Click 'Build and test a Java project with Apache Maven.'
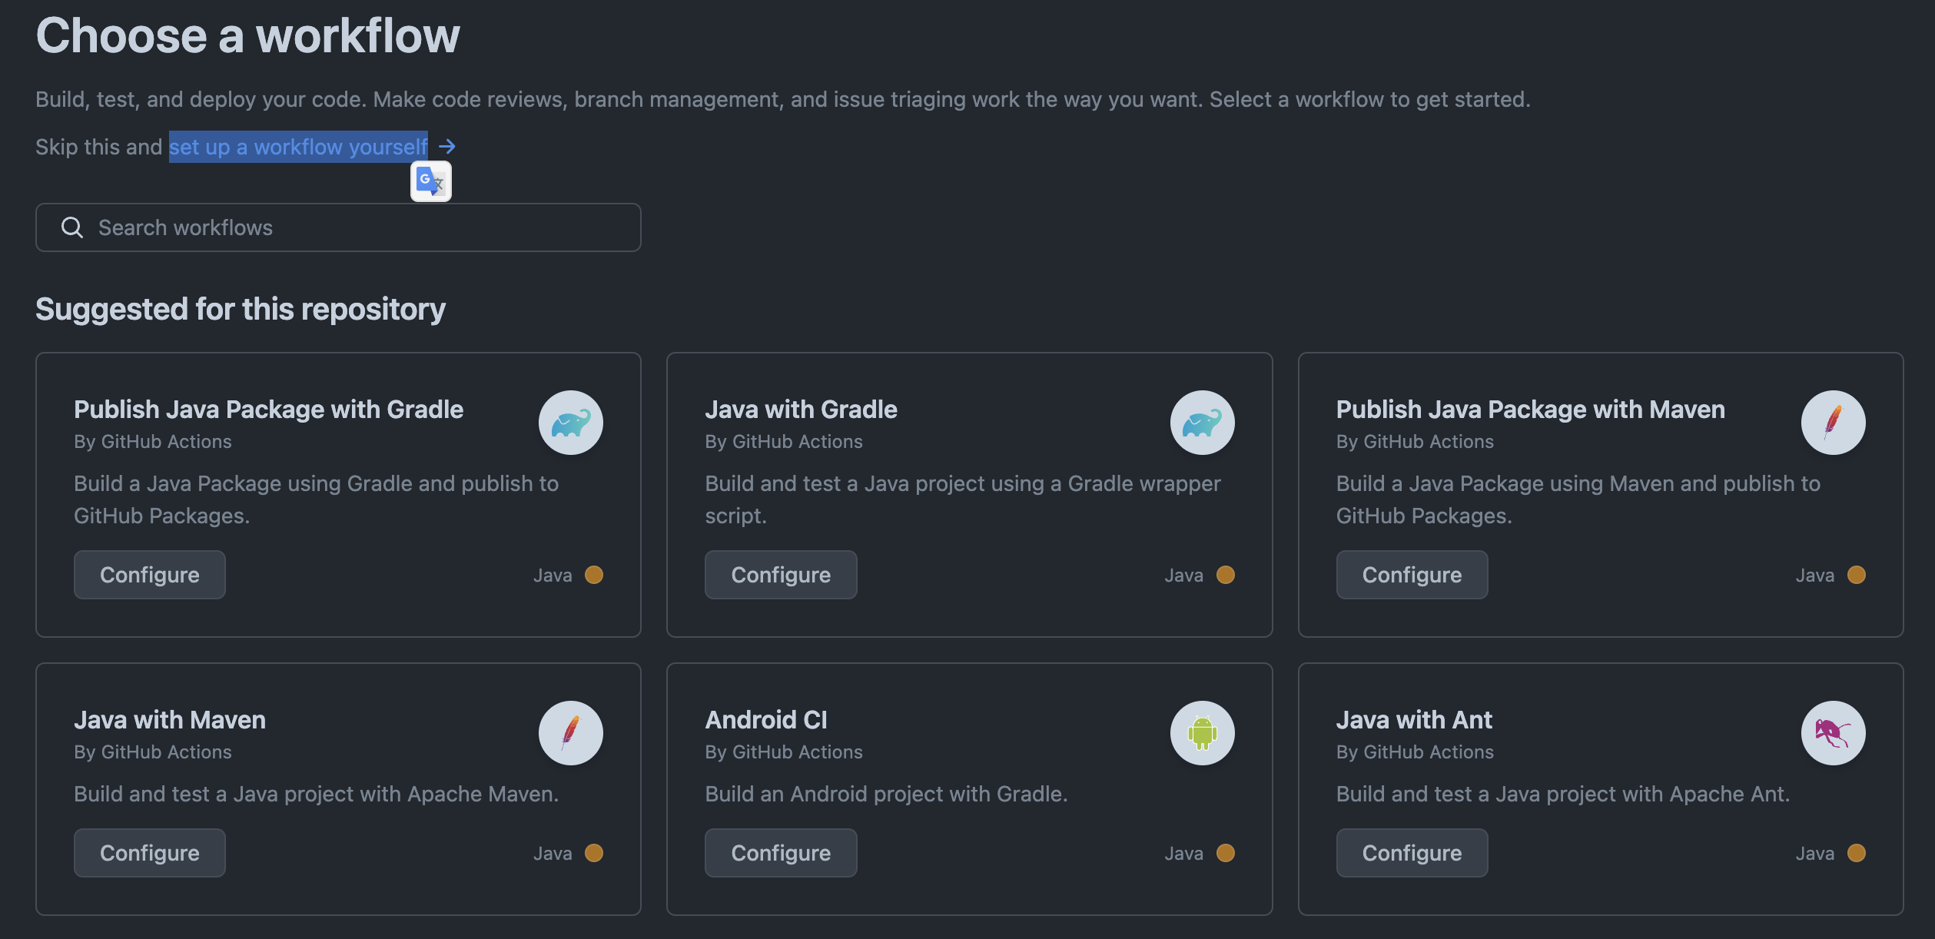 (x=316, y=794)
